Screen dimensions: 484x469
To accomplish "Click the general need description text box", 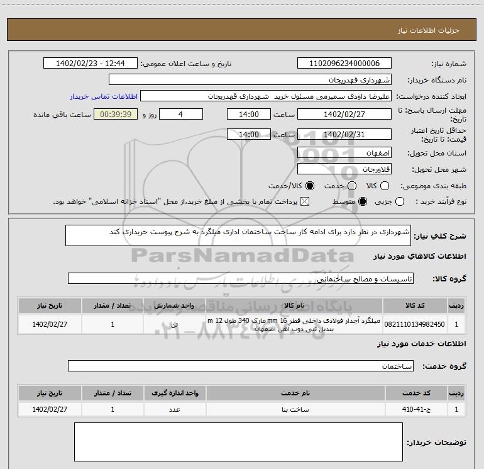I will coord(238,235).
